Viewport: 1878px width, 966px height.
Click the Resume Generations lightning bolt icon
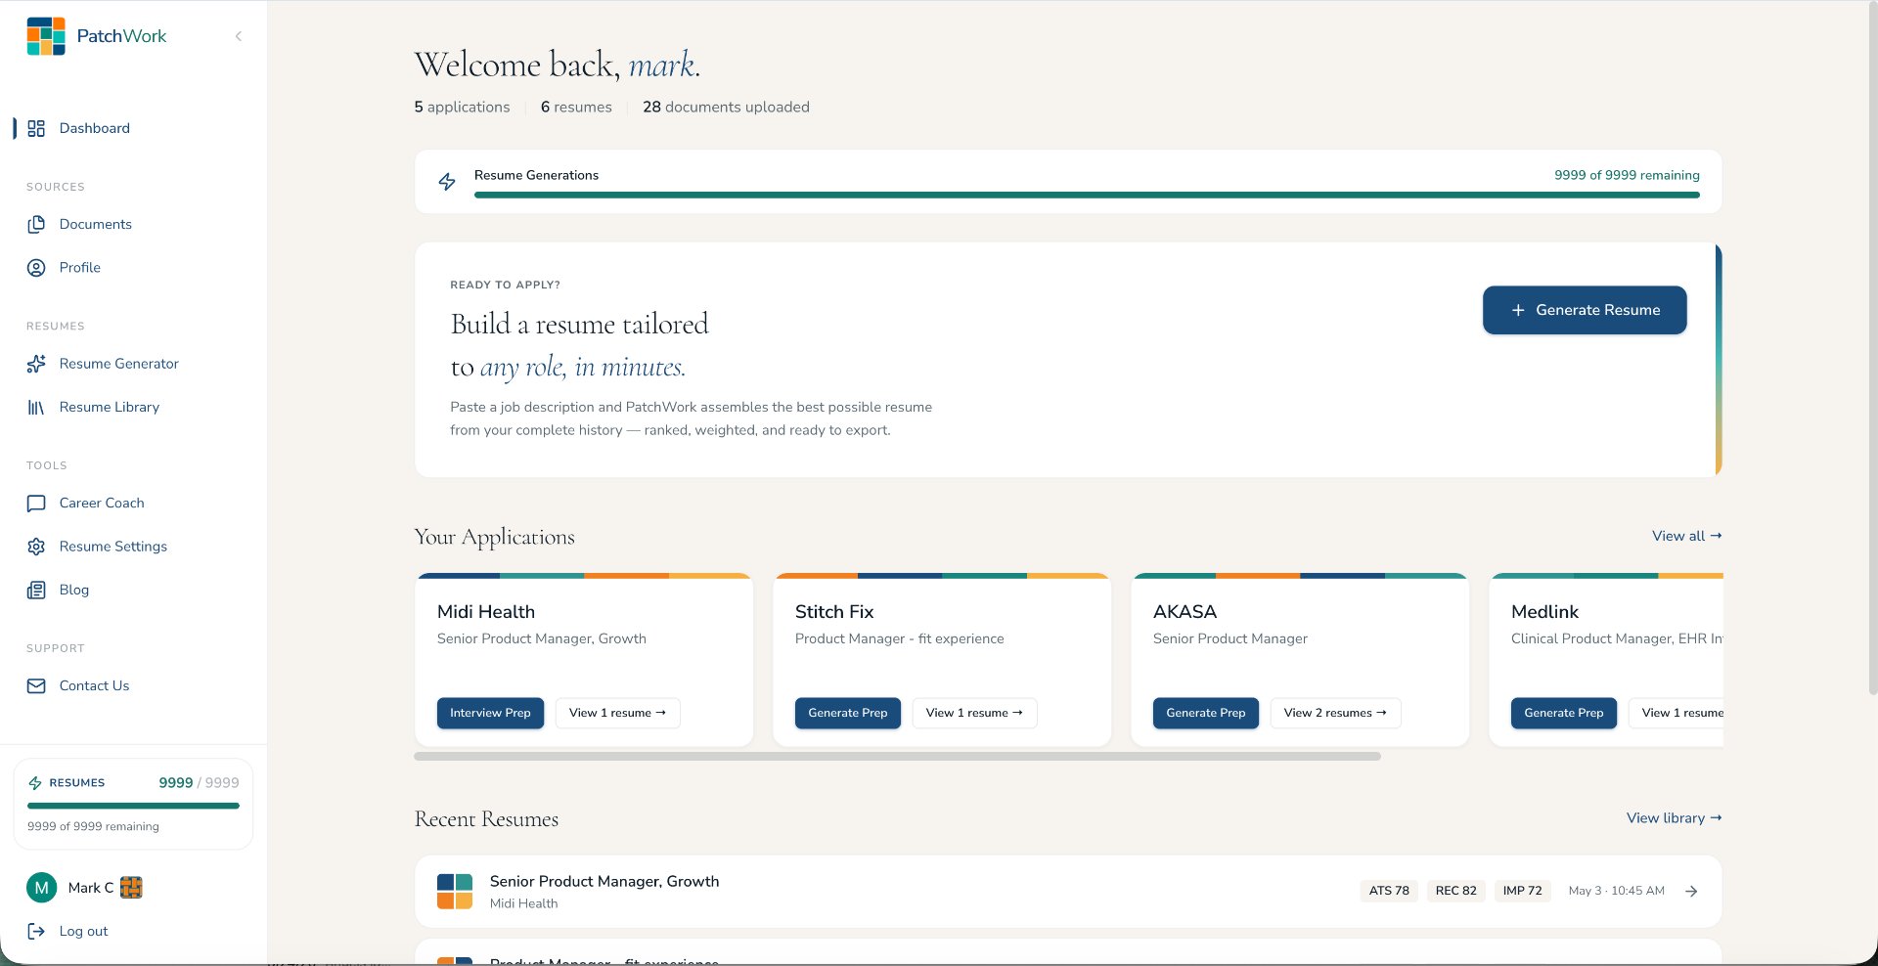(x=447, y=182)
